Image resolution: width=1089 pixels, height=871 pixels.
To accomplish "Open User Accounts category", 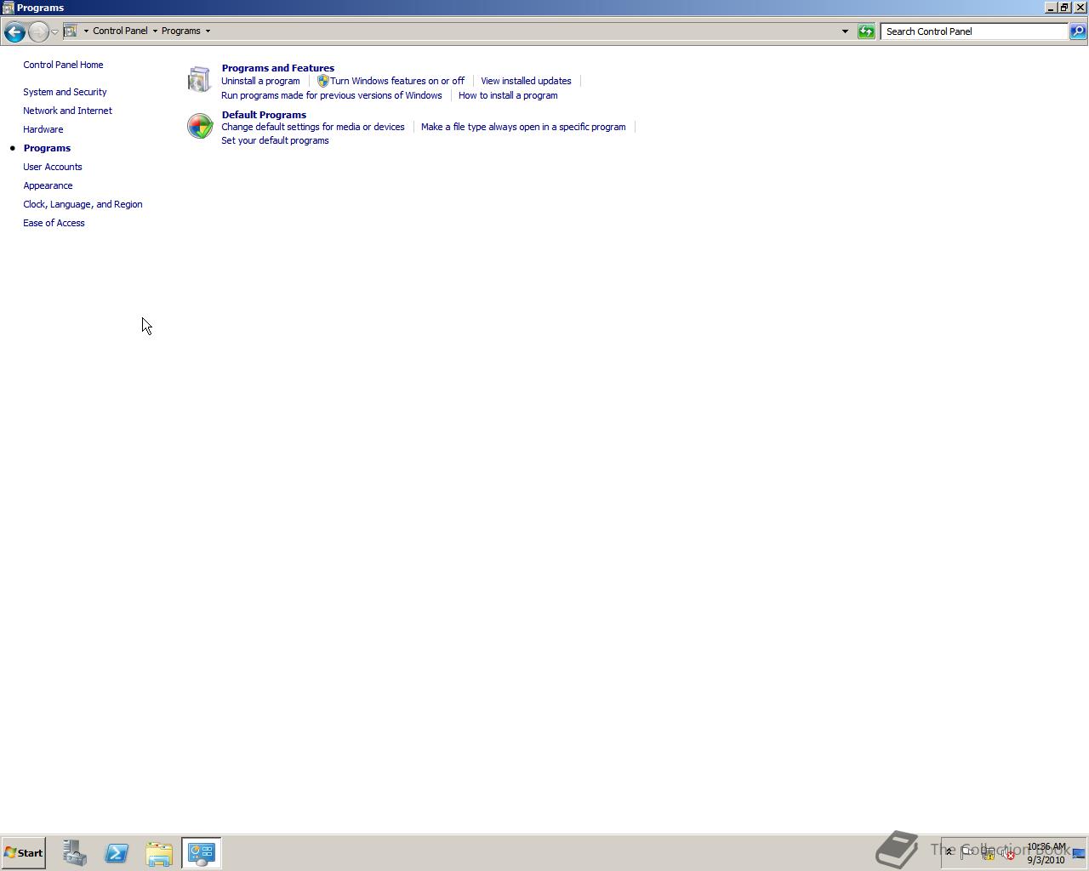I will point(52,167).
